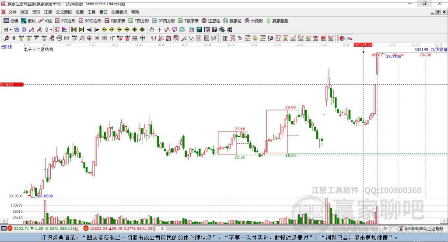
Task: Open the 资讯 menu
Action: (x=36, y=12)
